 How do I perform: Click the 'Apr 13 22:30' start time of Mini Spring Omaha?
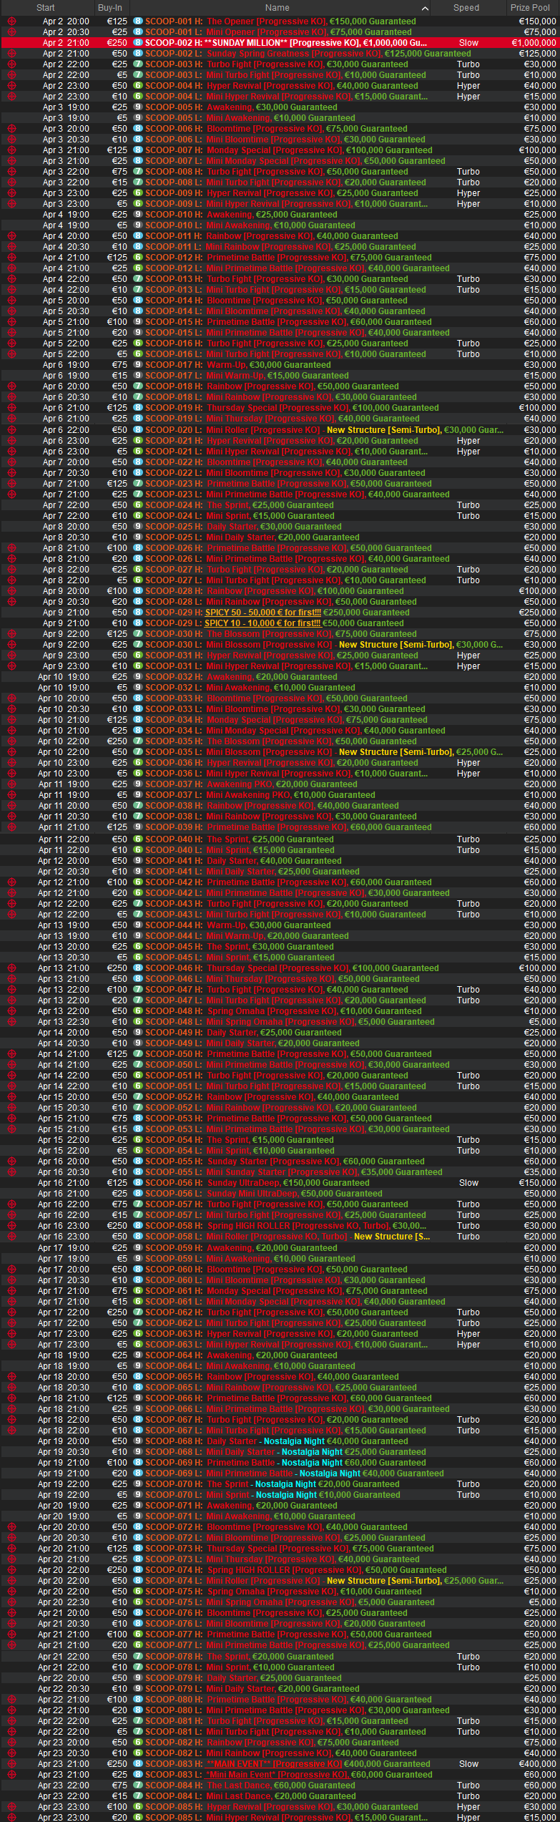(64, 1022)
